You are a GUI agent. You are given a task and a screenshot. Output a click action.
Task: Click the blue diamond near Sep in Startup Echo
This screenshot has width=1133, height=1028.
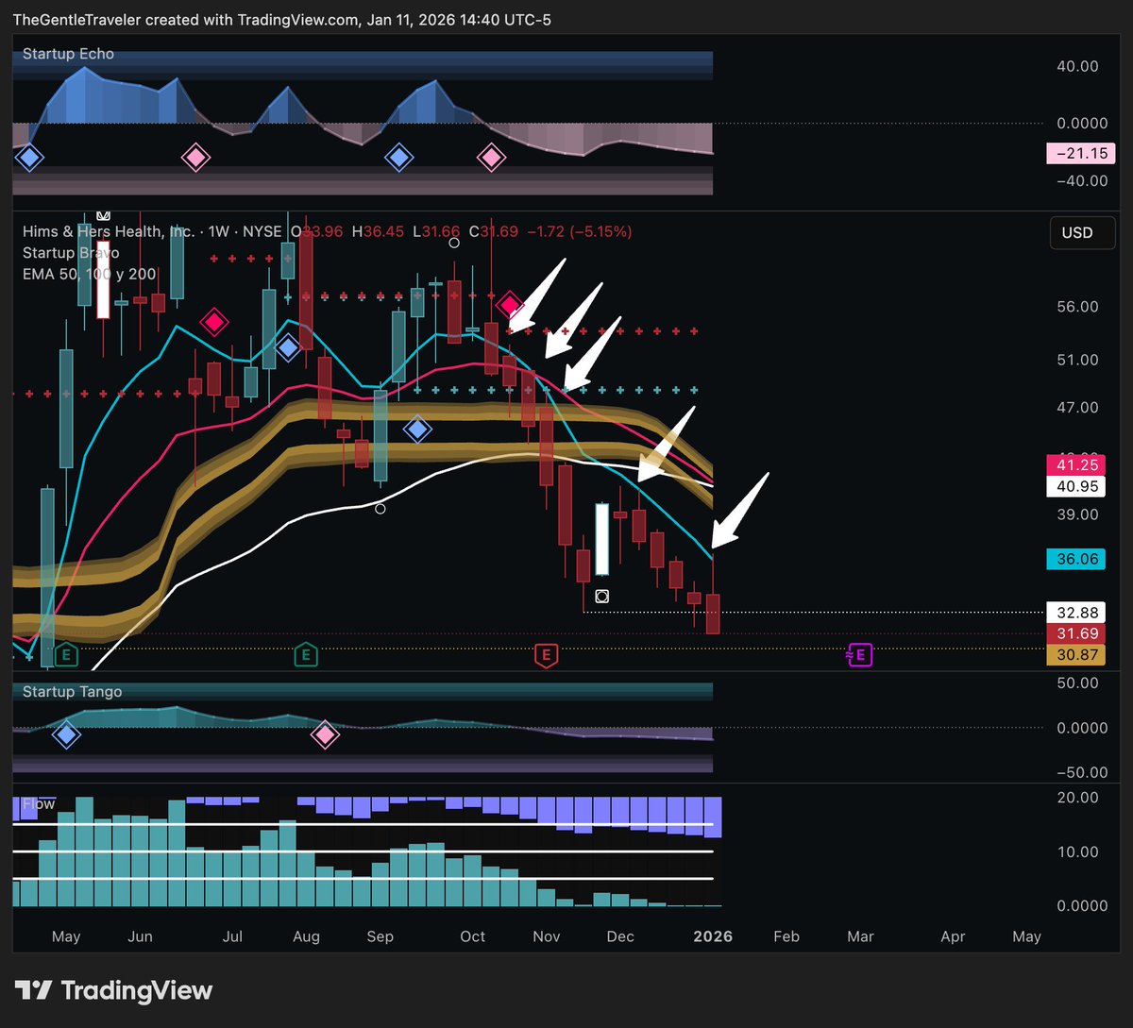pyautogui.click(x=398, y=158)
